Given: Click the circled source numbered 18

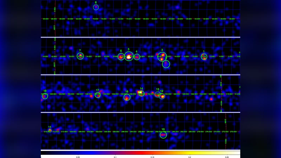Looking at the screenshot, I should pos(45,96).
